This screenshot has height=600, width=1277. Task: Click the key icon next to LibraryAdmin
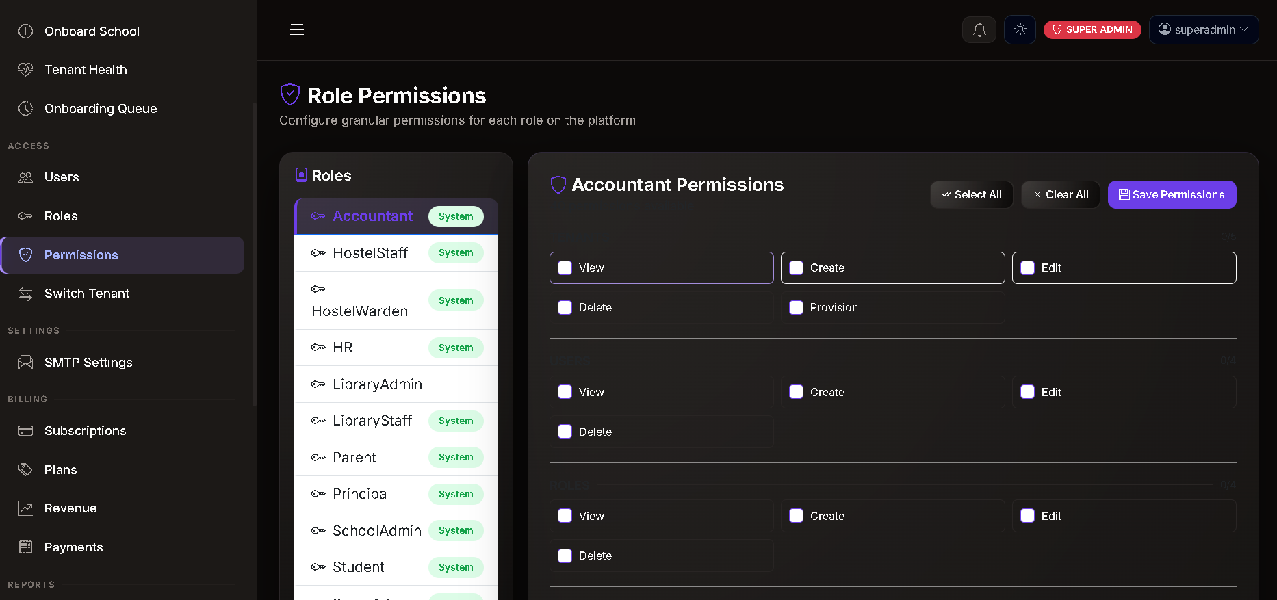click(318, 384)
